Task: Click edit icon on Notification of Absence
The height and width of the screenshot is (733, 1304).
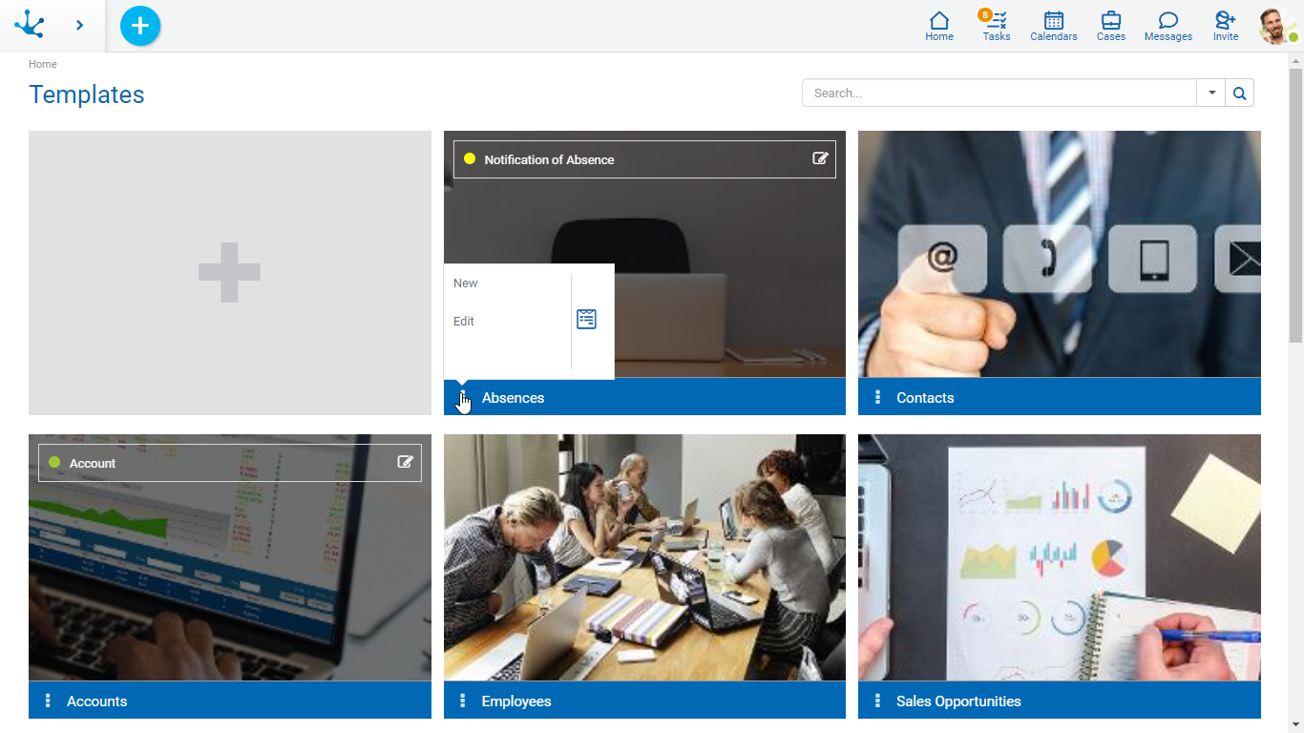Action: pyautogui.click(x=820, y=158)
